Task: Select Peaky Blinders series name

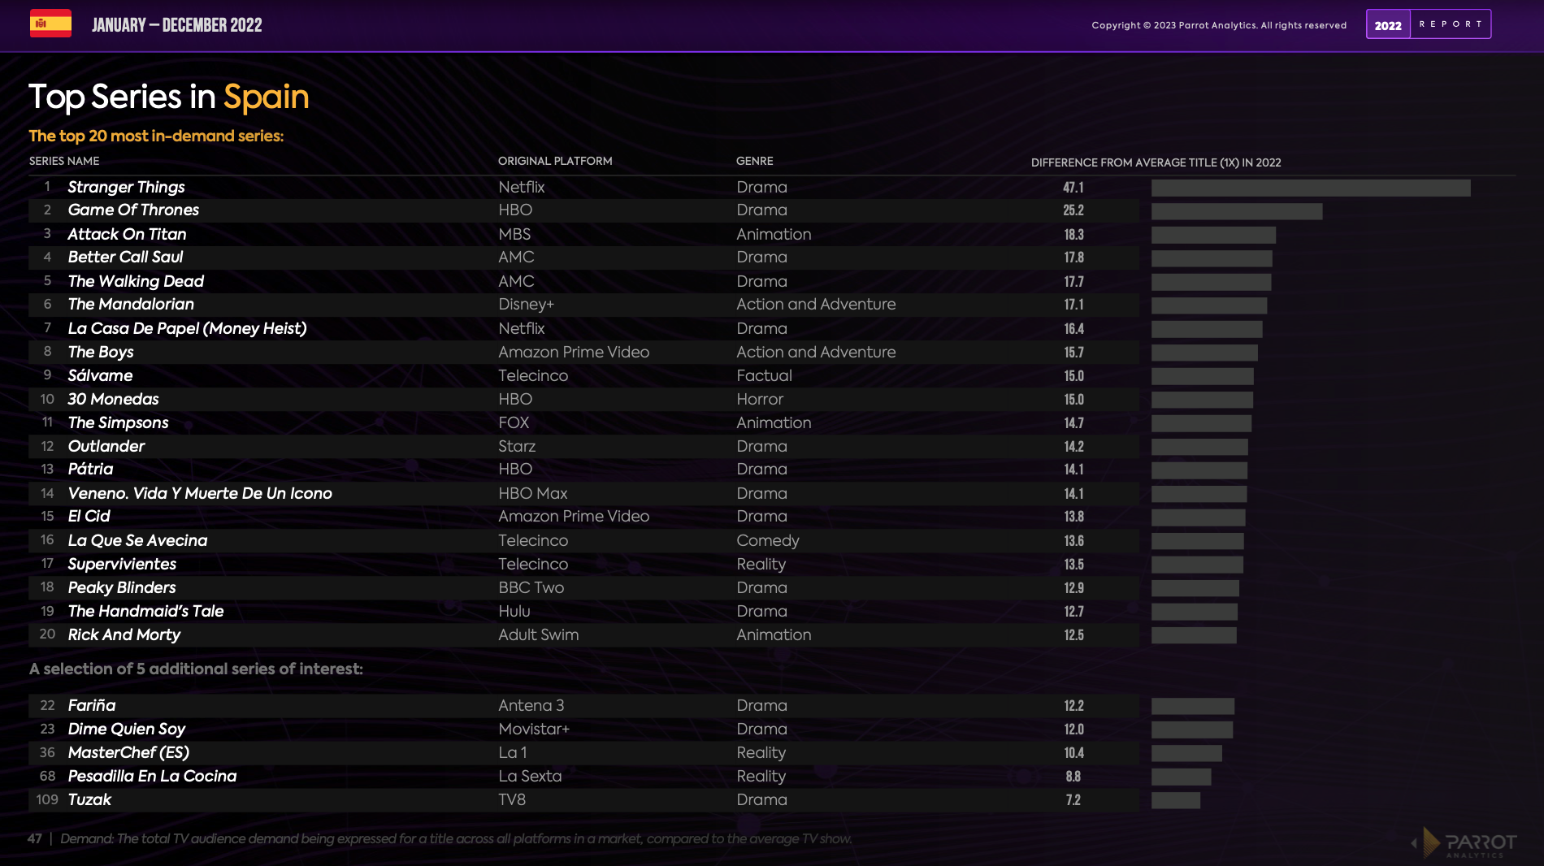Action: pyautogui.click(x=122, y=587)
